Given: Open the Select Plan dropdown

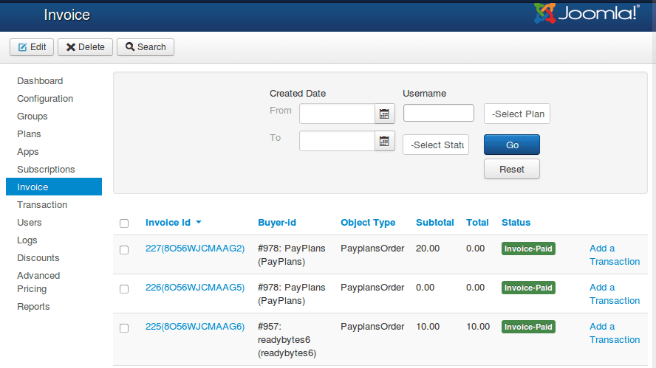Looking at the screenshot, I should click(x=517, y=114).
